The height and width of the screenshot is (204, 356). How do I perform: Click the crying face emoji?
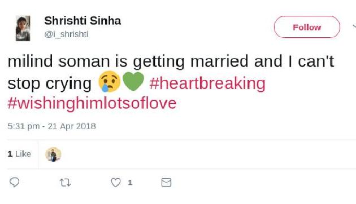coord(109,82)
